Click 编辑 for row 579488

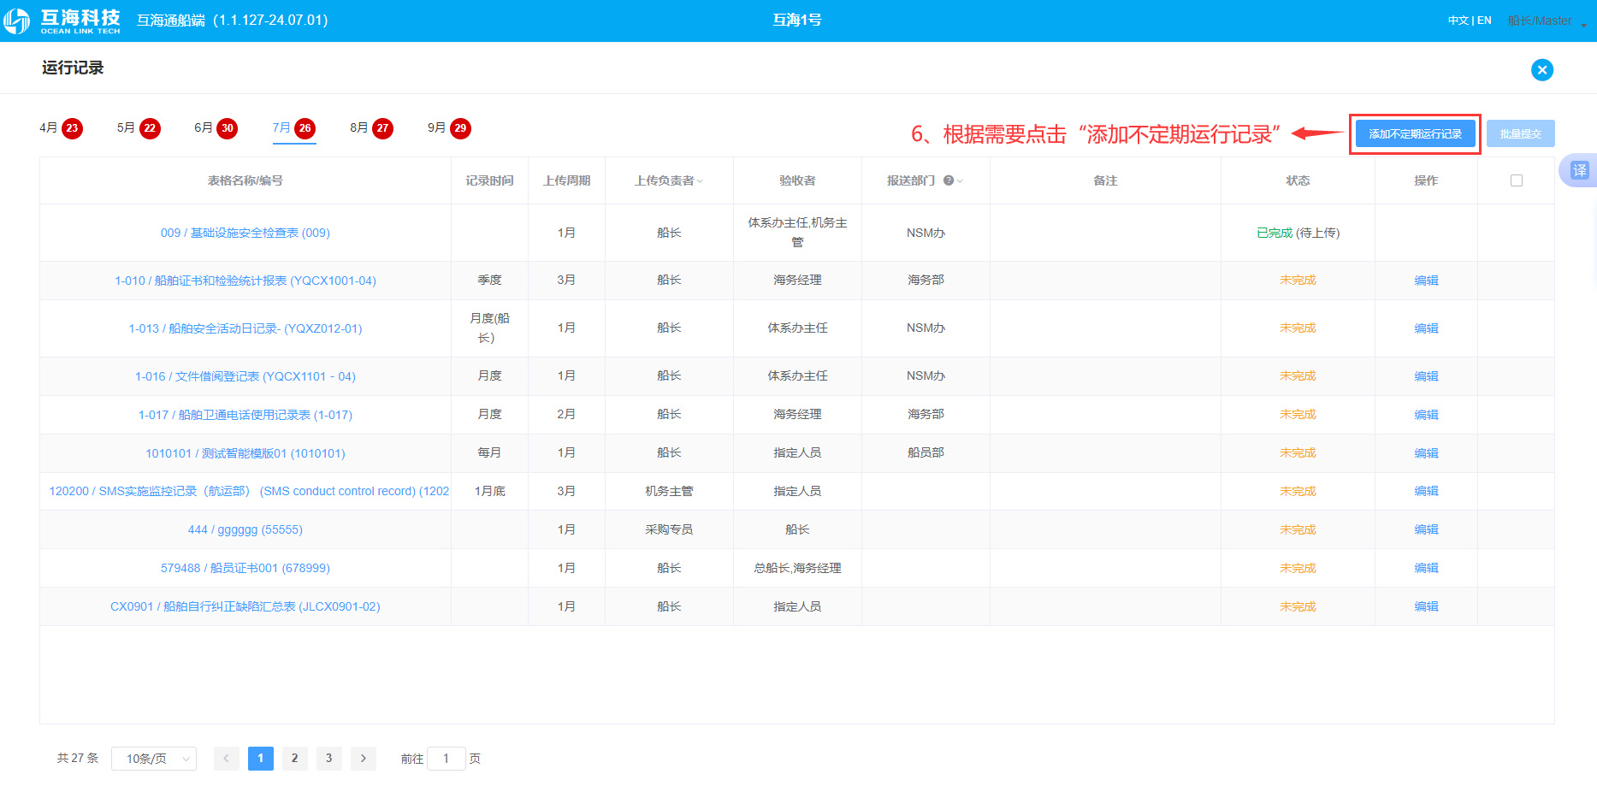[x=1426, y=568]
